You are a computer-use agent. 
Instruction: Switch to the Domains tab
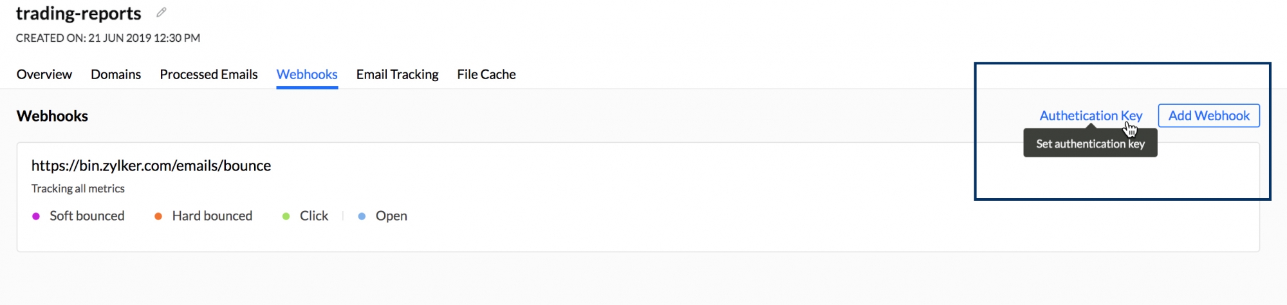(x=116, y=75)
